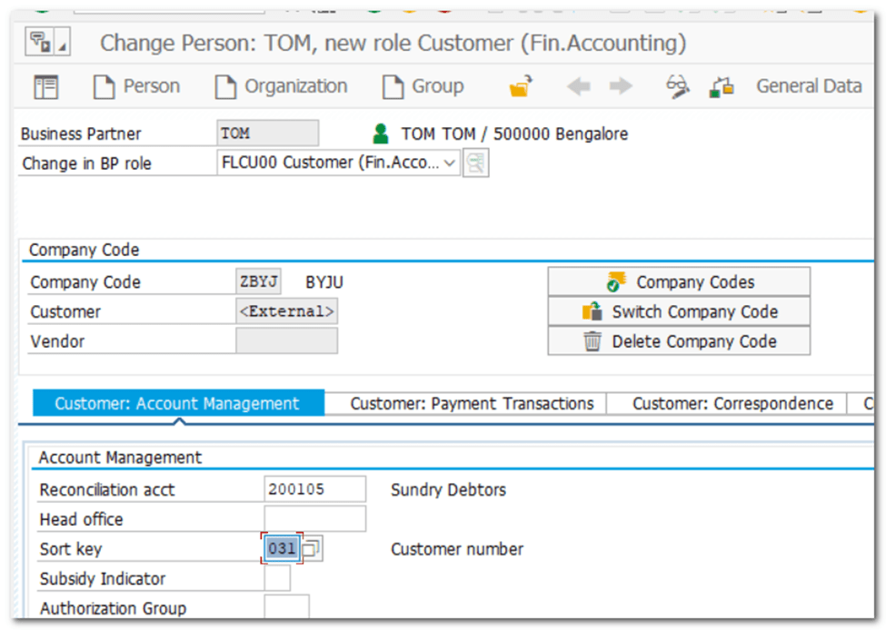Click the Delete Company Code button

678,342
